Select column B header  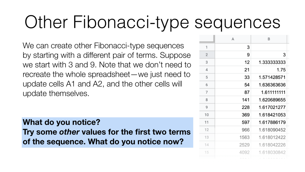[x=269, y=39]
